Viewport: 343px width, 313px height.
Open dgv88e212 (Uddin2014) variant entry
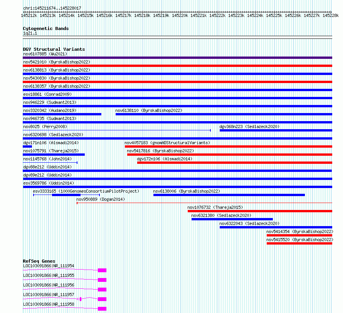[x=47, y=167]
